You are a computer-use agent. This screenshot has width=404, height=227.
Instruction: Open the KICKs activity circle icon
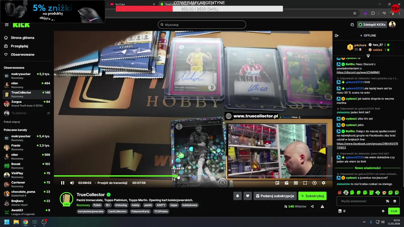pos(352,25)
